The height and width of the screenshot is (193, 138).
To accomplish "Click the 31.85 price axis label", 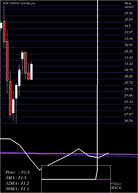I will click(129, 57).
